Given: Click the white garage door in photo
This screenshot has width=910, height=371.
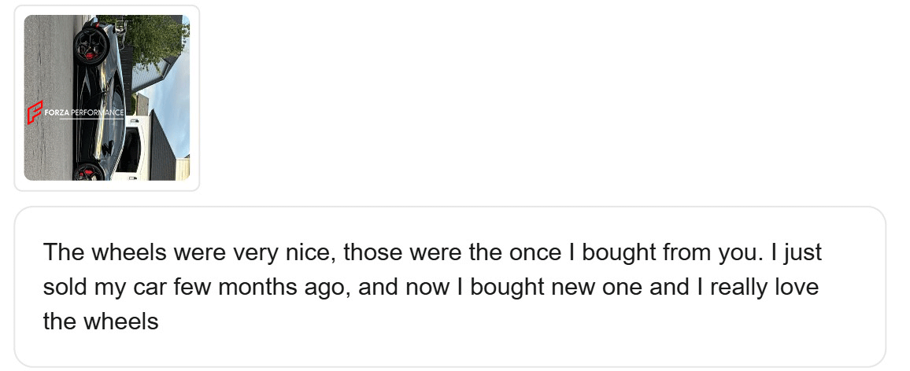Looking at the screenshot, I should click(x=134, y=149).
